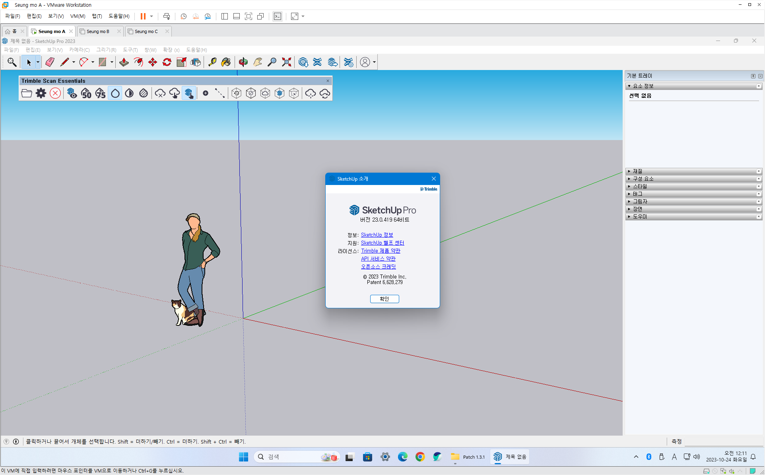765x475 pixels.
Task: Open the 카메라(C) menu
Action: tap(79, 50)
